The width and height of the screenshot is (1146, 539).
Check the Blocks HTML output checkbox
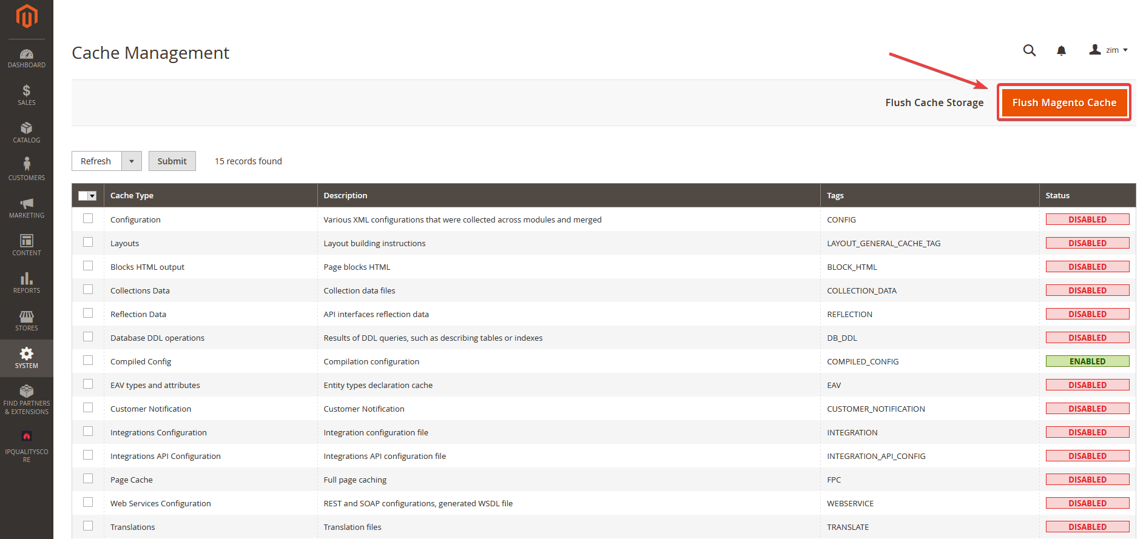point(88,266)
